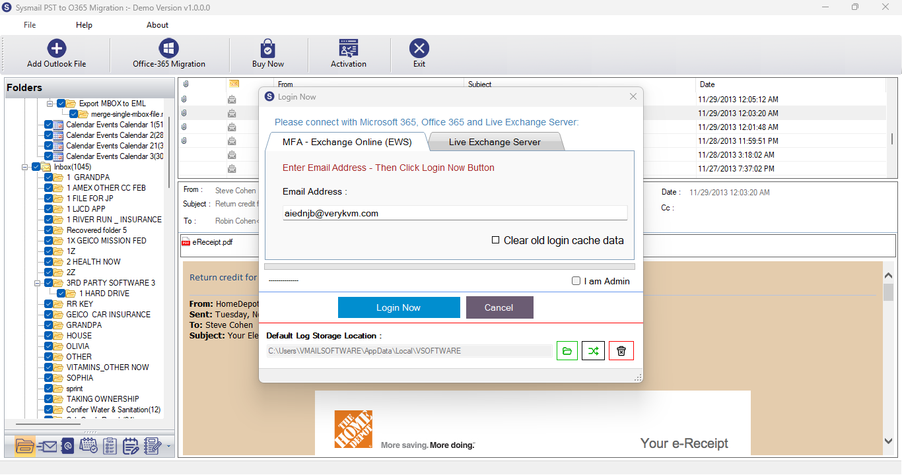Toggle checkbox for 1 AMEX OTHER CC FEB

pyautogui.click(x=49, y=188)
